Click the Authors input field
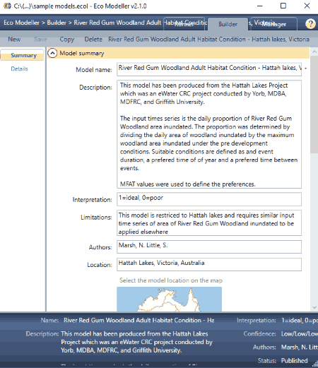This screenshot has width=318, height=368. pos(209,247)
